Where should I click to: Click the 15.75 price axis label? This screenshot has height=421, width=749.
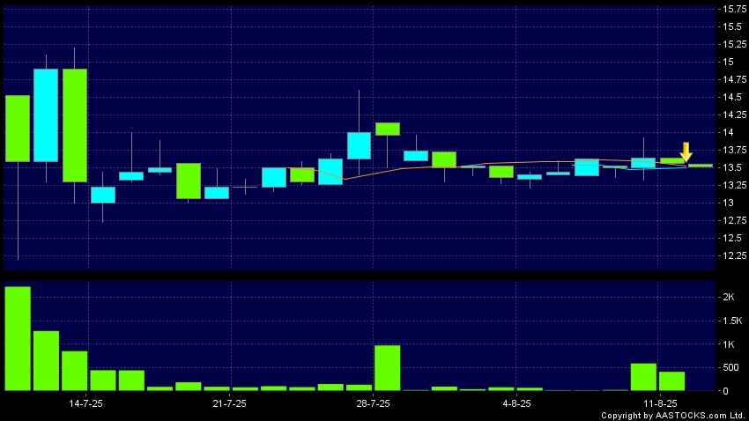735,9
